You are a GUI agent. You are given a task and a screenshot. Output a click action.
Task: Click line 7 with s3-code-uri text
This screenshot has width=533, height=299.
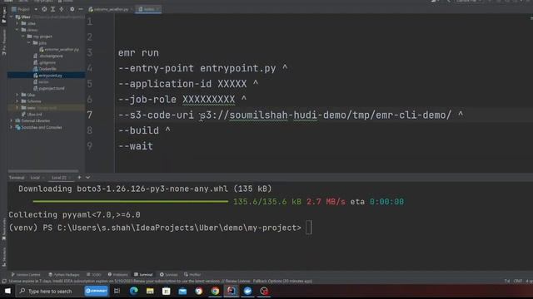[291, 115]
